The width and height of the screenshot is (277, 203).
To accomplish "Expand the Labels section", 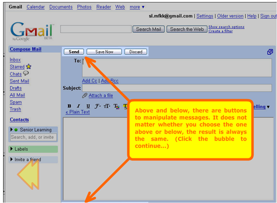I will (12, 149).
